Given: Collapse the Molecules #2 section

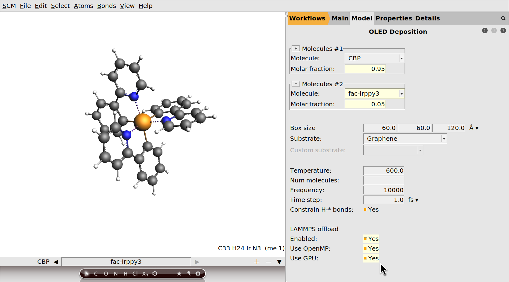Looking at the screenshot, I should (x=296, y=84).
